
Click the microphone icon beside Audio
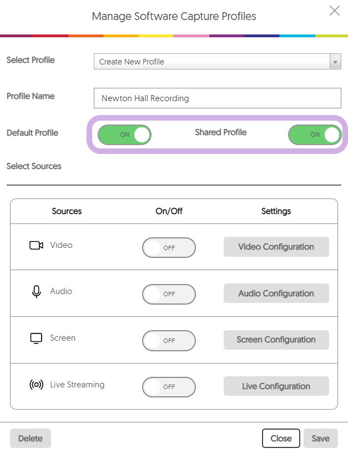pyautogui.click(x=37, y=291)
